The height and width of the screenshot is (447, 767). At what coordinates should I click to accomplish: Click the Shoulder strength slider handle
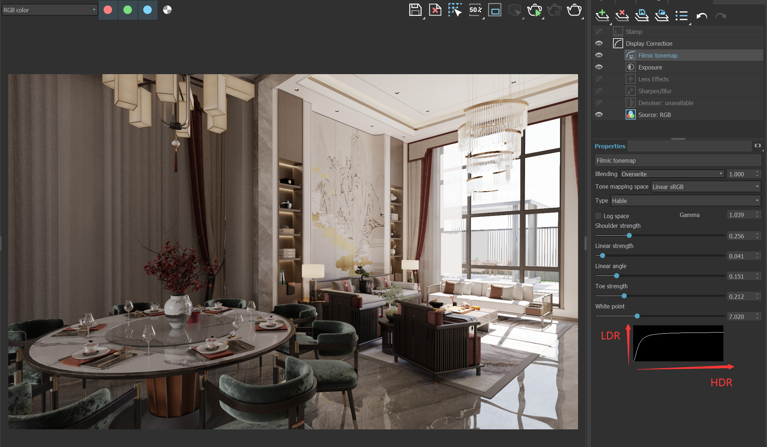(629, 235)
